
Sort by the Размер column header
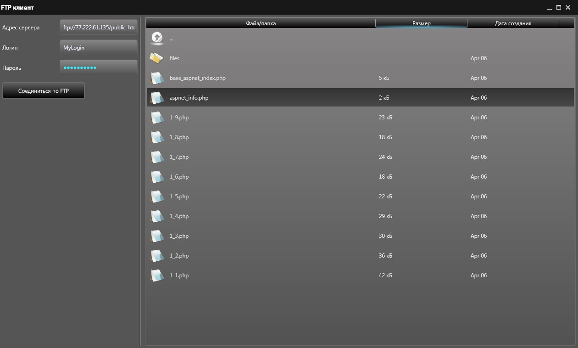(x=421, y=23)
